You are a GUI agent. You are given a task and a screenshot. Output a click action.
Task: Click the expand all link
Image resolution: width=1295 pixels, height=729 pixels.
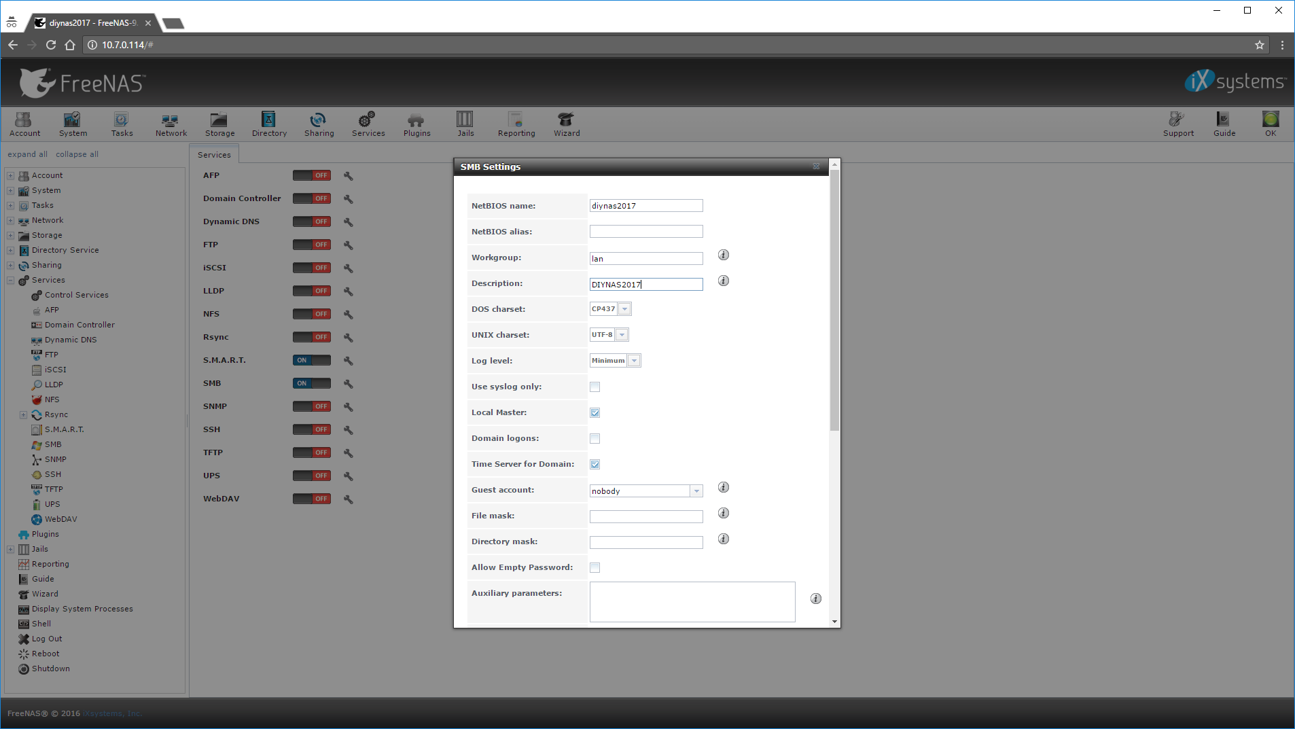[27, 154]
